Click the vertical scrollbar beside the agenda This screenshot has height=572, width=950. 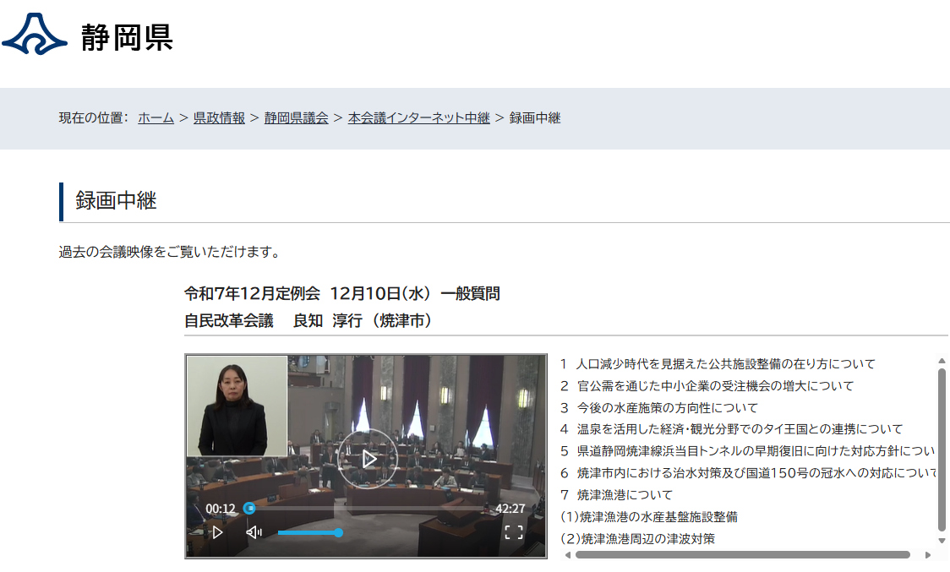click(x=942, y=448)
